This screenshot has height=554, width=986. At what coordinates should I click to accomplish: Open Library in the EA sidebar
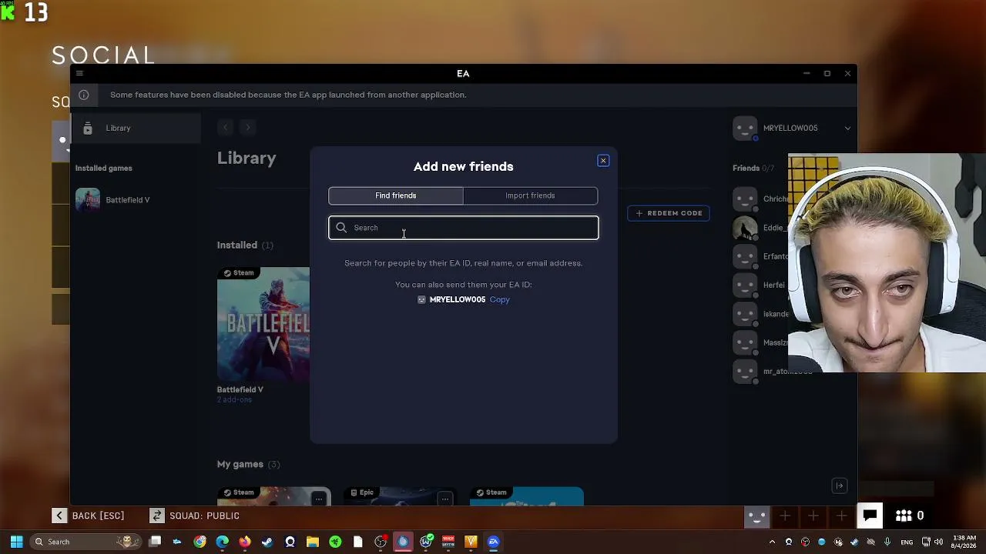[x=136, y=128]
